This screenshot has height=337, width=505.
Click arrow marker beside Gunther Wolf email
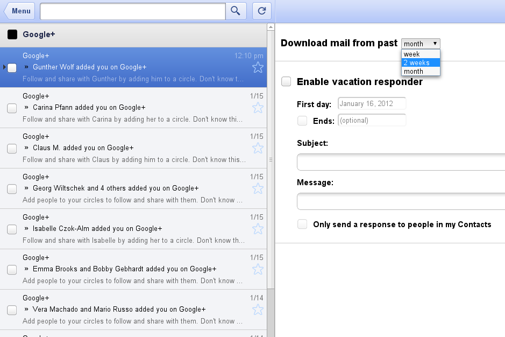click(x=4, y=67)
